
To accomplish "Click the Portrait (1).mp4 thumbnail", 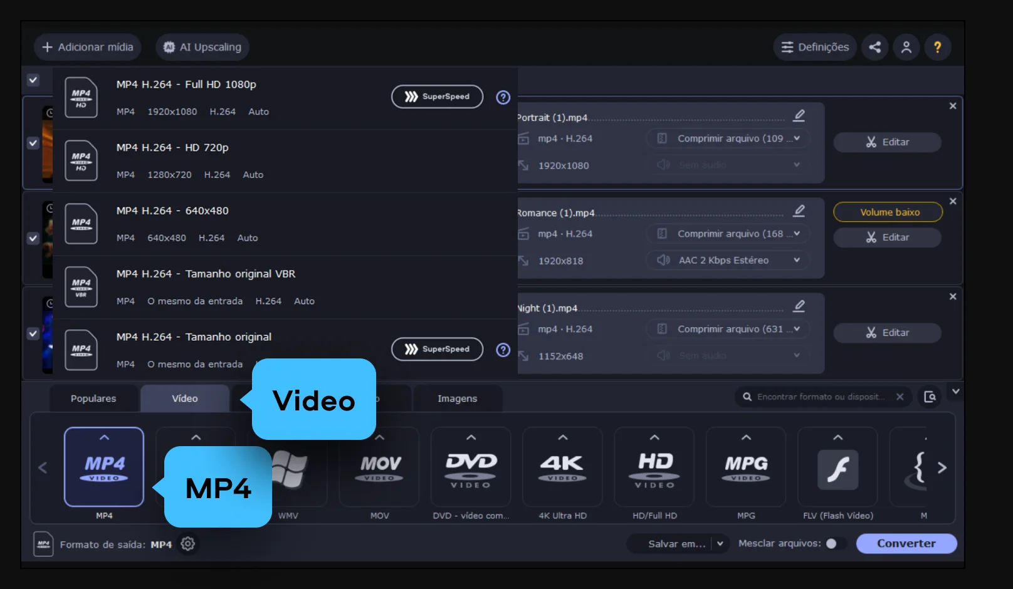I will point(47,144).
